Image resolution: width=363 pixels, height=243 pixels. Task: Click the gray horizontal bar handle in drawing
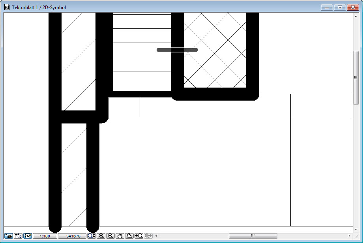point(177,50)
